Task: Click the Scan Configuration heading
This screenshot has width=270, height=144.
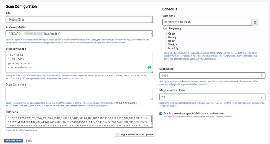Action: pyautogui.click(x=21, y=6)
